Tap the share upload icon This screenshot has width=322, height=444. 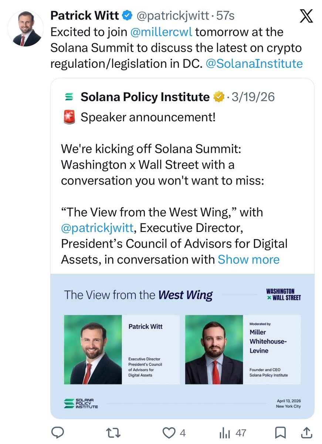pyautogui.click(x=306, y=432)
